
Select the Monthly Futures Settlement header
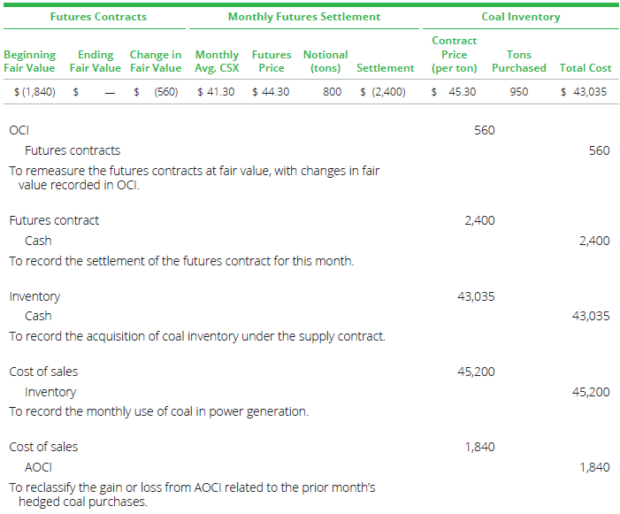point(304,17)
